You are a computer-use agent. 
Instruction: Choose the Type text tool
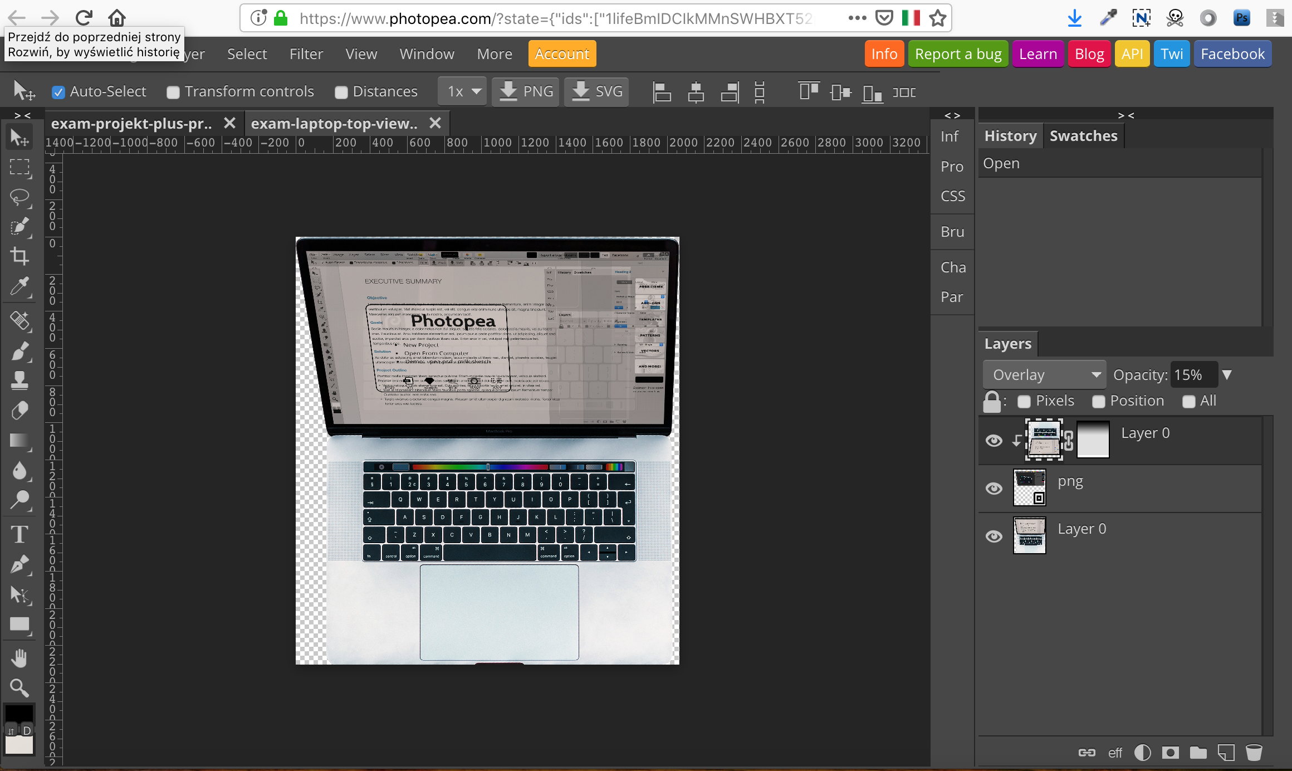(x=19, y=535)
